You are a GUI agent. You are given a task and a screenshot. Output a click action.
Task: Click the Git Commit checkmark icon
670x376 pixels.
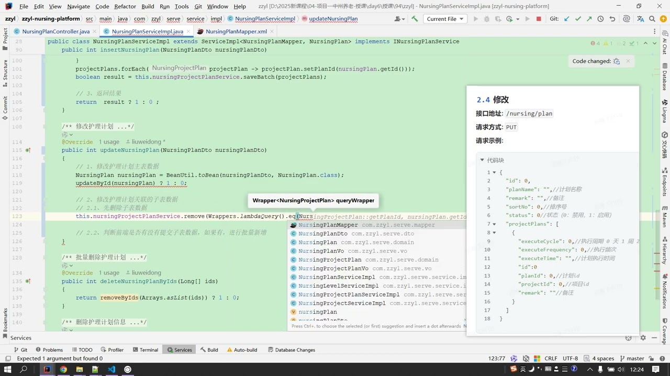pos(578,19)
